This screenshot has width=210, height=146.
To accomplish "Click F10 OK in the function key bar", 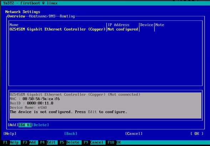I will (114, 142).
